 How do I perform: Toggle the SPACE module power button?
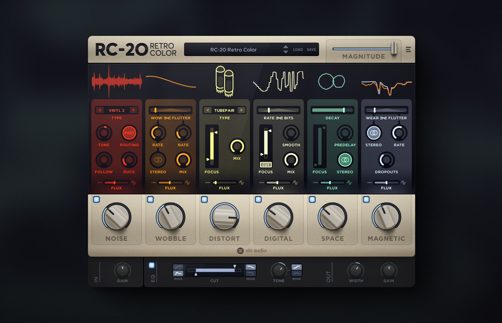tap(312, 199)
